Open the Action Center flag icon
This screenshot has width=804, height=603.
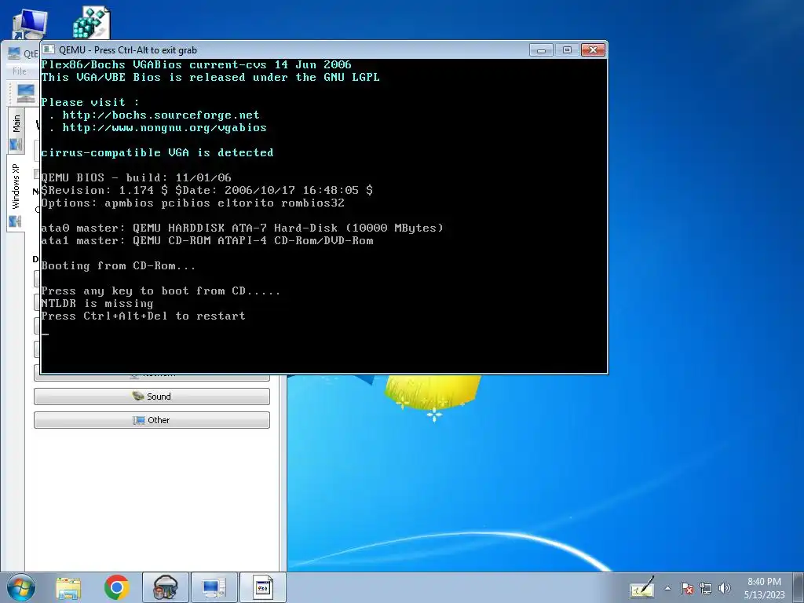[x=687, y=588]
